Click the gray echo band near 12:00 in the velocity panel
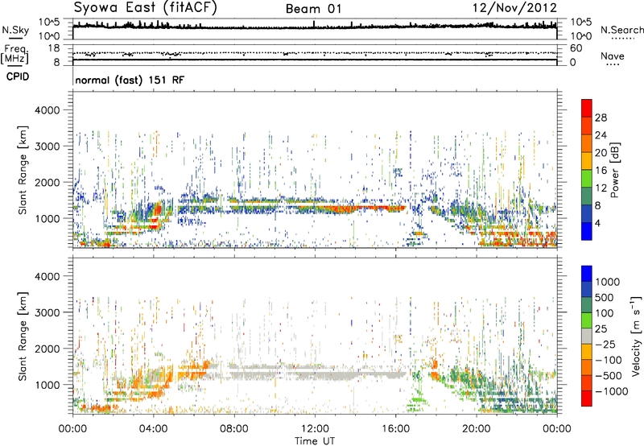The height and width of the screenshot is (446, 644). 316,374
